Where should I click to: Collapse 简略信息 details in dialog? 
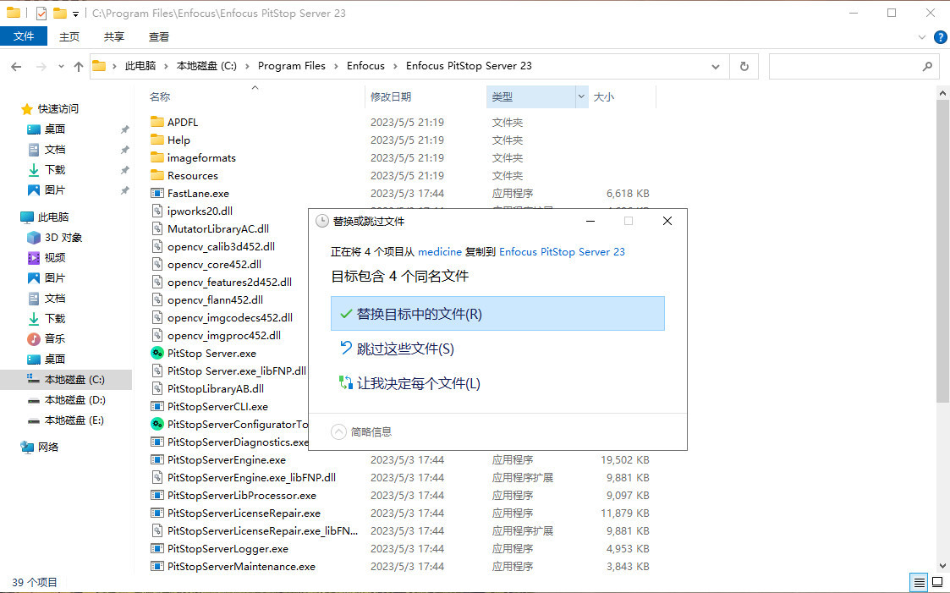[x=338, y=432]
